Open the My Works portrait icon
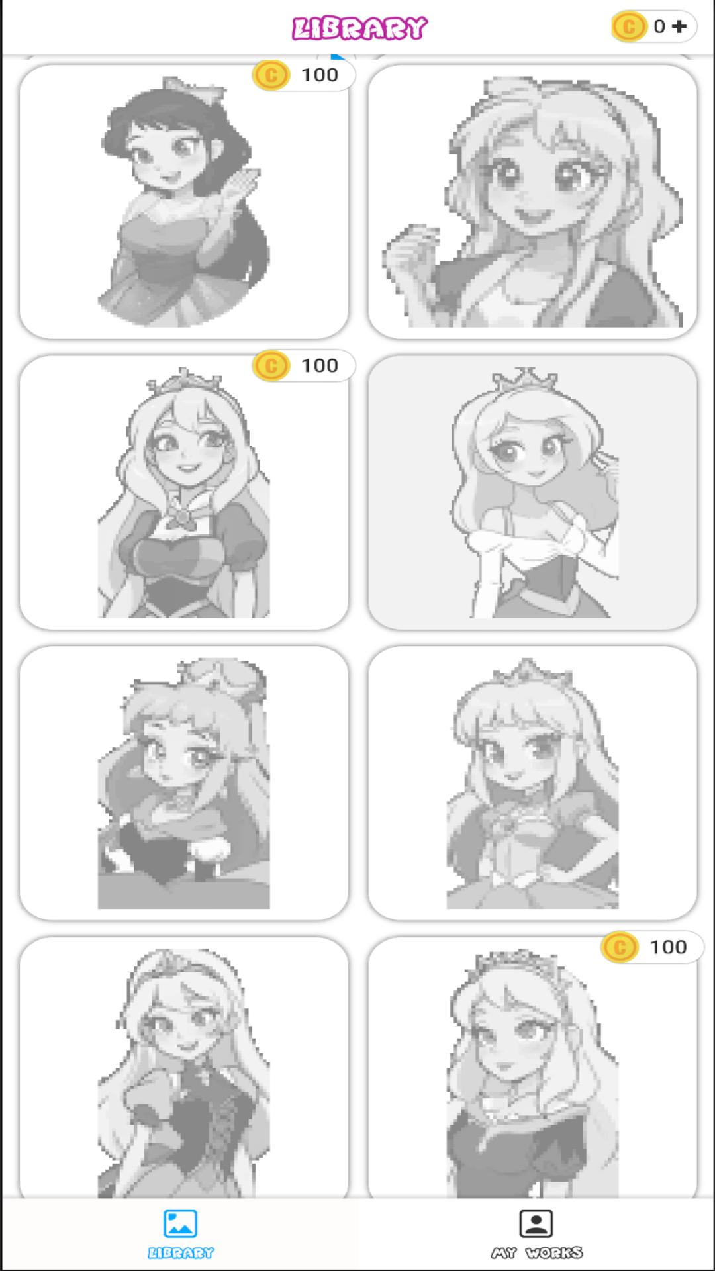715x1271 pixels. (536, 1223)
